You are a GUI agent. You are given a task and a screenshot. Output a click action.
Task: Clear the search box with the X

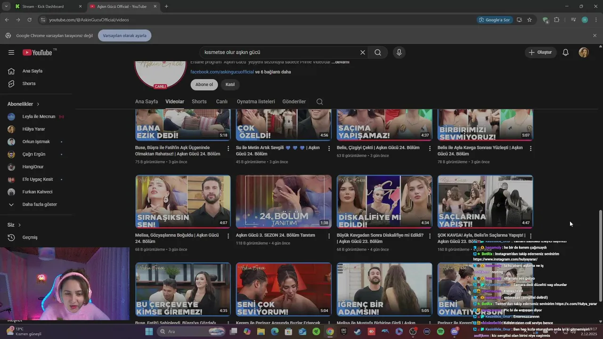pyautogui.click(x=363, y=52)
